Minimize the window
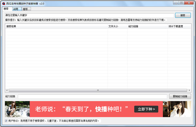The image size is (196, 127). (x=176, y=3)
